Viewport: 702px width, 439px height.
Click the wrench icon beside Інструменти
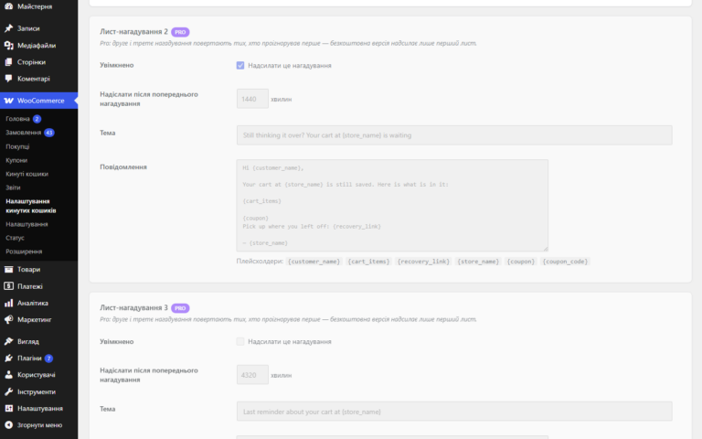(x=8, y=391)
